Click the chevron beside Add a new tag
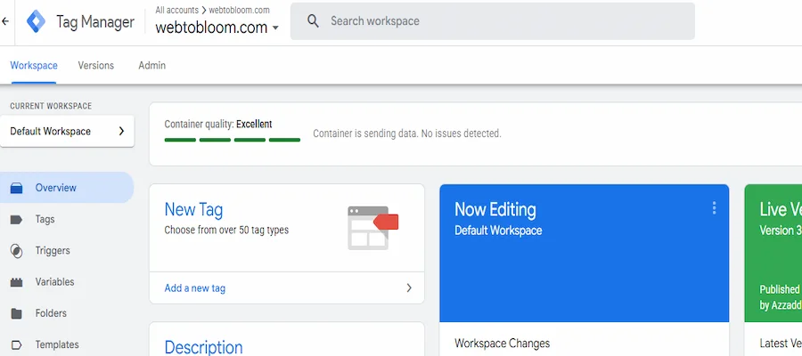The width and height of the screenshot is (802, 356). pos(409,288)
